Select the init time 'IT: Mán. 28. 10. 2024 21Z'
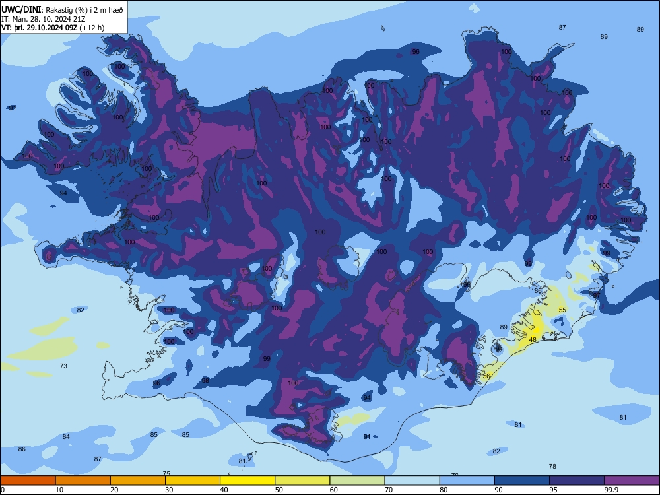 click(x=44, y=19)
